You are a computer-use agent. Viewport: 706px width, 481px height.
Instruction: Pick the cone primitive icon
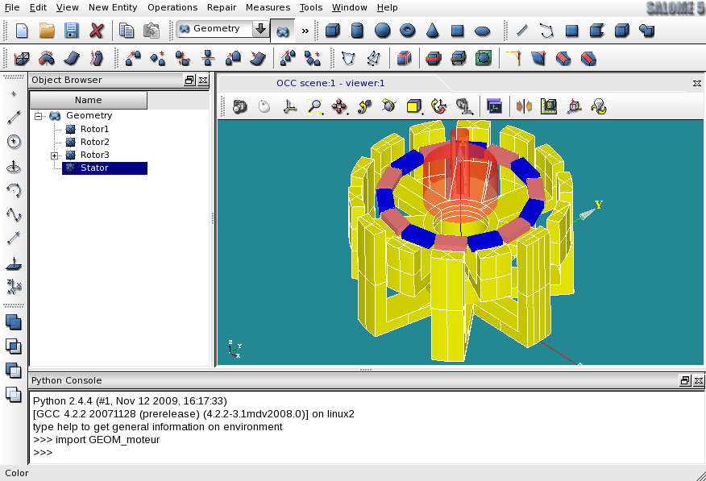coord(432,31)
